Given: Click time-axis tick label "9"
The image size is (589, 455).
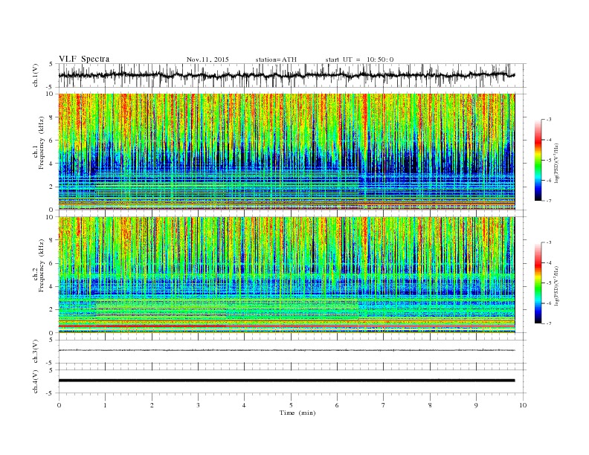Looking at the screenshot, I should [x=476, y=405].
